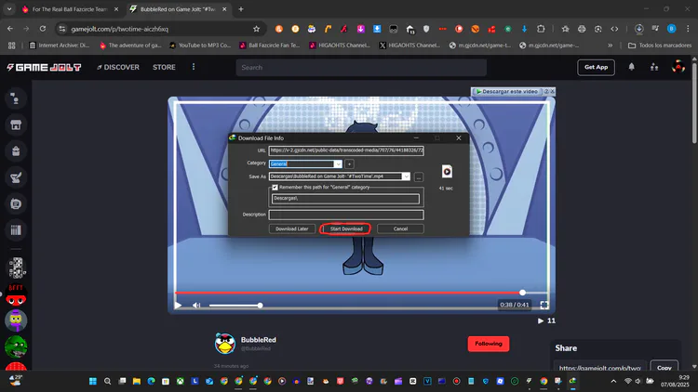
Task: Bookmark this page with star icon
Action: pos(256,29)
